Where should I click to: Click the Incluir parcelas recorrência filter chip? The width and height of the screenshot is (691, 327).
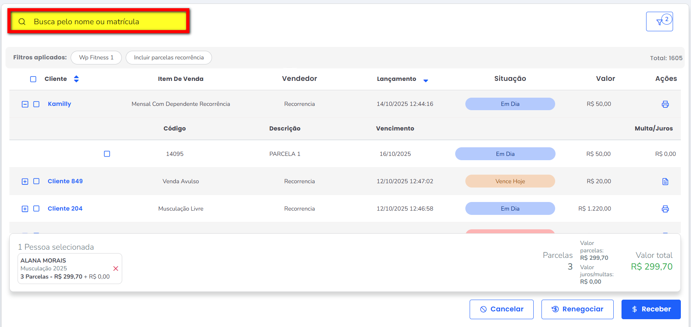click(x=169, y=57)
